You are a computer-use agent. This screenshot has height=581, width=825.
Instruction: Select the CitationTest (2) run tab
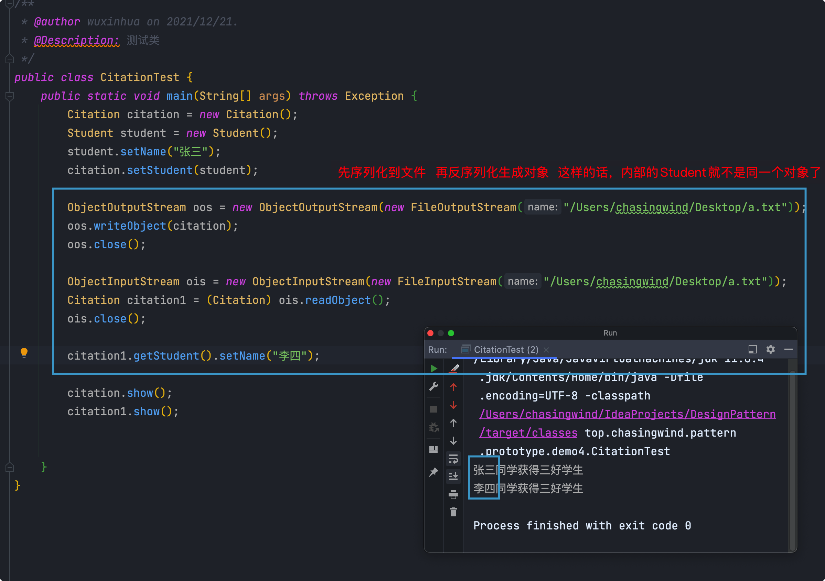[506, 349]
